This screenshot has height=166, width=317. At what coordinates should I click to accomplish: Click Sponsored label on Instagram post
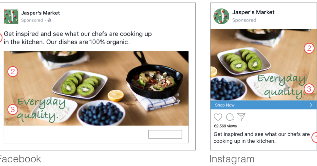(x=244, y=20)
